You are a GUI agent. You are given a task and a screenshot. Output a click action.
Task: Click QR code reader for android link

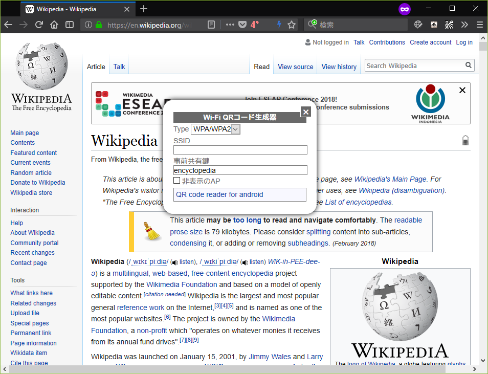pos(219,194)
